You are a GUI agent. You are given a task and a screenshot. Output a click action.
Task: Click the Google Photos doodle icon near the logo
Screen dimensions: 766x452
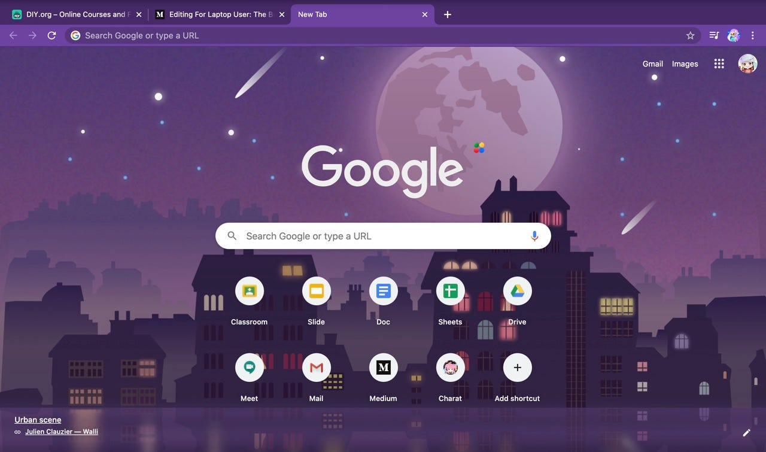(x=479, y=147)
